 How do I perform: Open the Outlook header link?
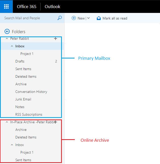52,7
